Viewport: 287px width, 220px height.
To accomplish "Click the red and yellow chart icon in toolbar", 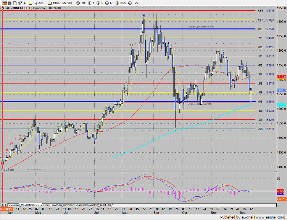I will (5, 3).
